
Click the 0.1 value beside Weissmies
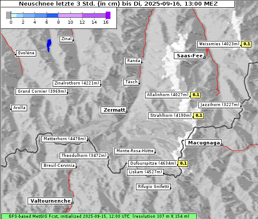tap(246, 44)
